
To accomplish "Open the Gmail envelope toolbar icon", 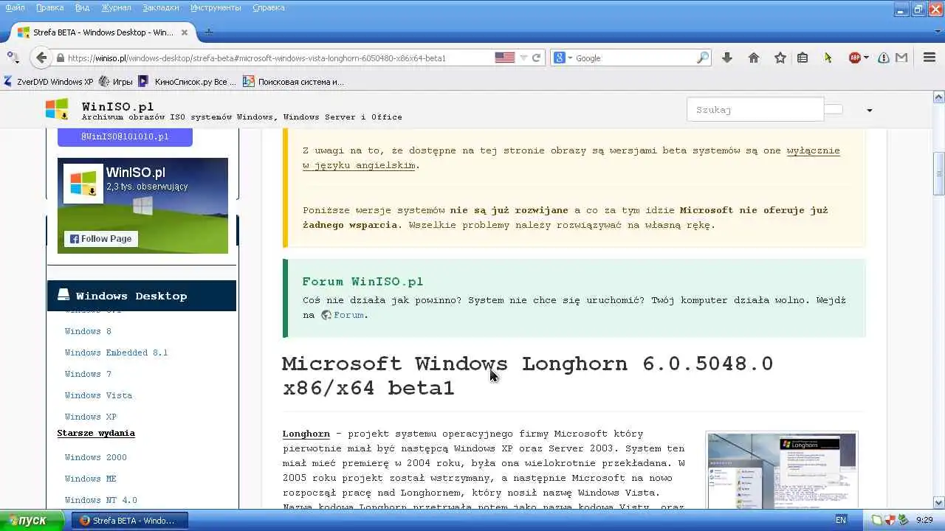I will [x=901, y=58].
